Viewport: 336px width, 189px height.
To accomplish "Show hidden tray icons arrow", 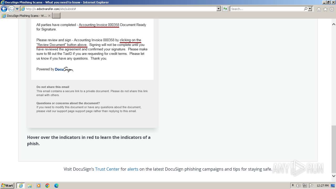I will 293,186.
